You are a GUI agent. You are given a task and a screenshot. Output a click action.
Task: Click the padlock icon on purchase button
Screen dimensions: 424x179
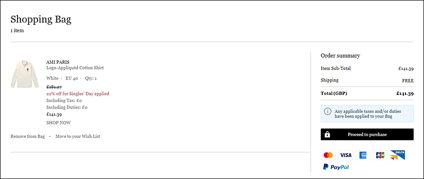pyautogui.click(x=327, y=134)
